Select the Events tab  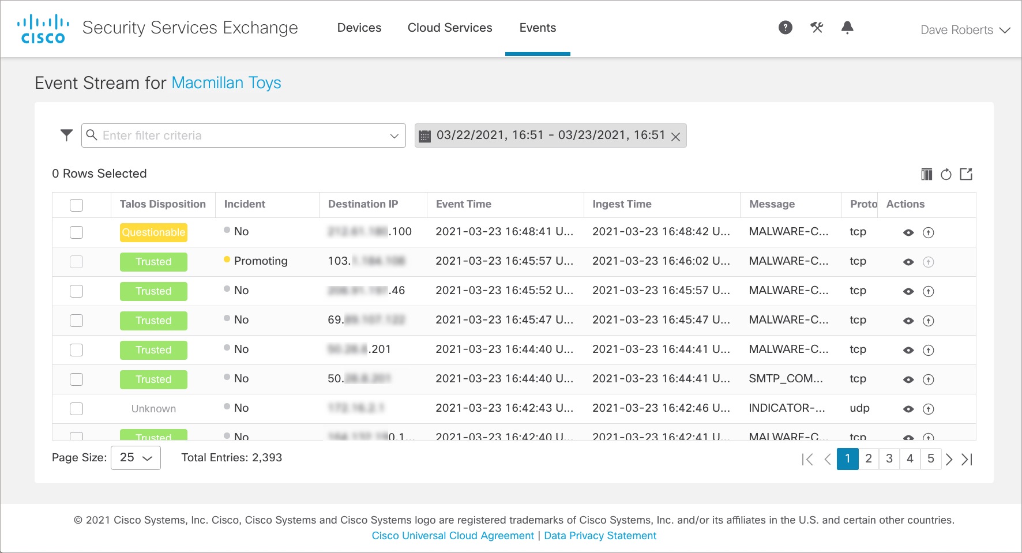538,28
